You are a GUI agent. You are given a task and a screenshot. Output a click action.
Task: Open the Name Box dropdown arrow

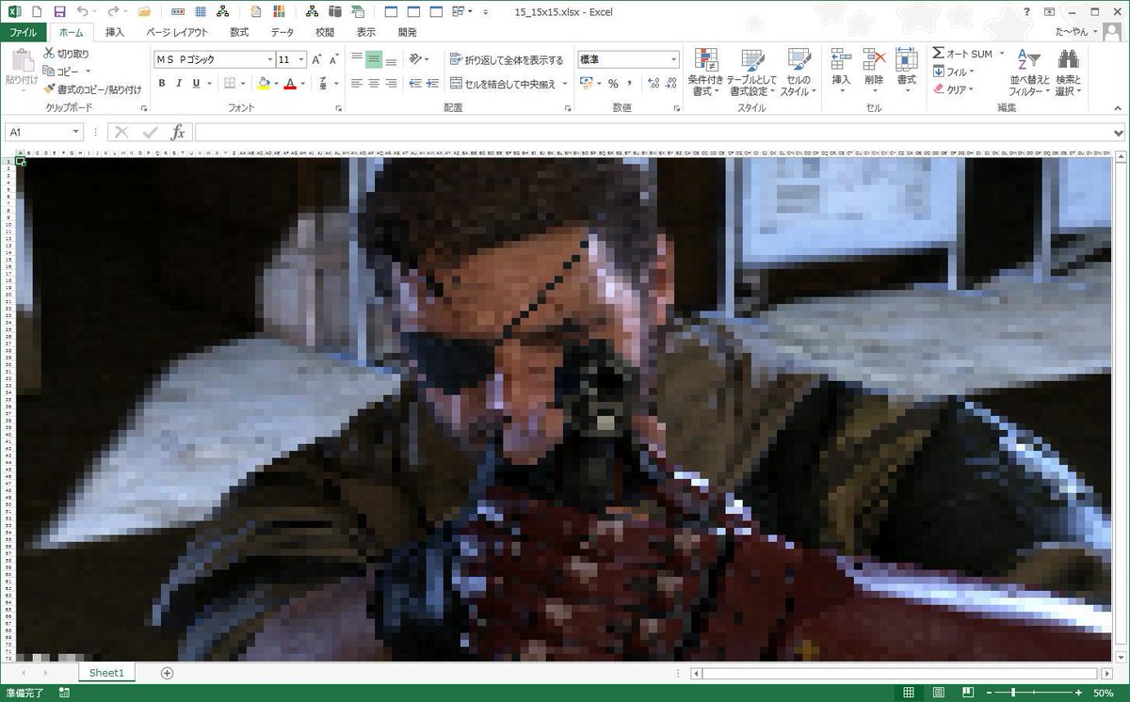pos(76,133)
